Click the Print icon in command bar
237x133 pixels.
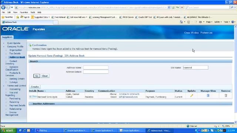click(200, 22)
